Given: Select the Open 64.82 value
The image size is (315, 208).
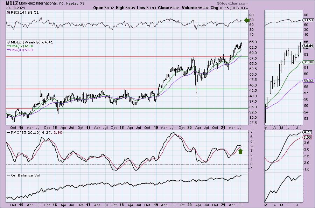Looking at the screenshot, I should (x=104, y=8).
